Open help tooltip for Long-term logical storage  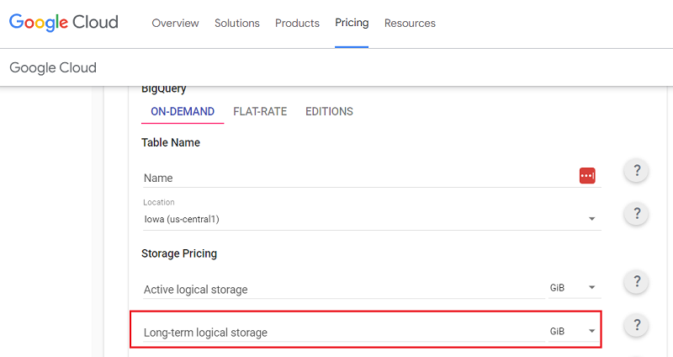[x=636, y=324]
